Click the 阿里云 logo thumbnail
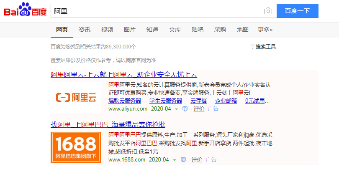Viewport: 339px width, 169px height. click(x=76, y=97)
